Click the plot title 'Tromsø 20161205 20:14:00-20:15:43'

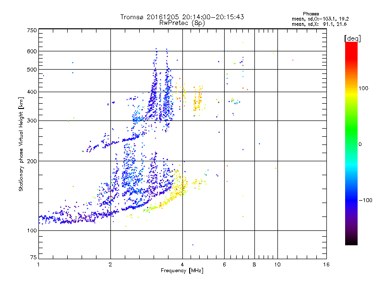coord(182,17)
